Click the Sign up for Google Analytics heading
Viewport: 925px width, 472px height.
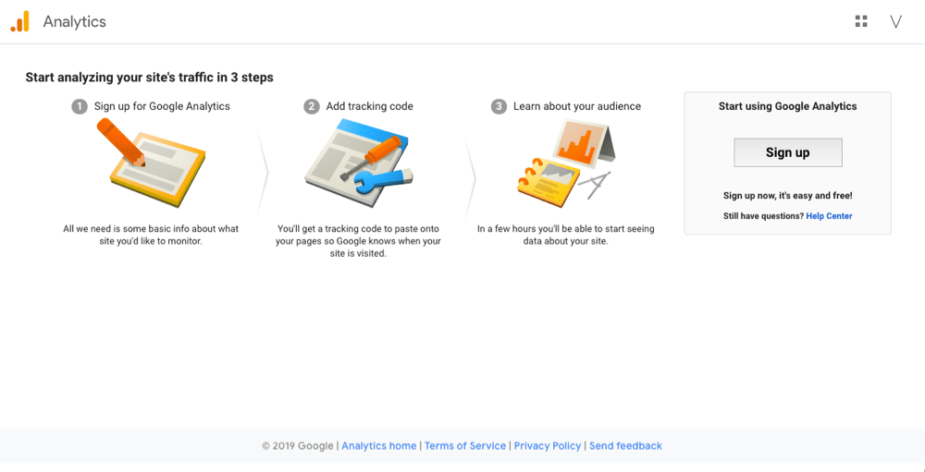[x=162, y=106]
